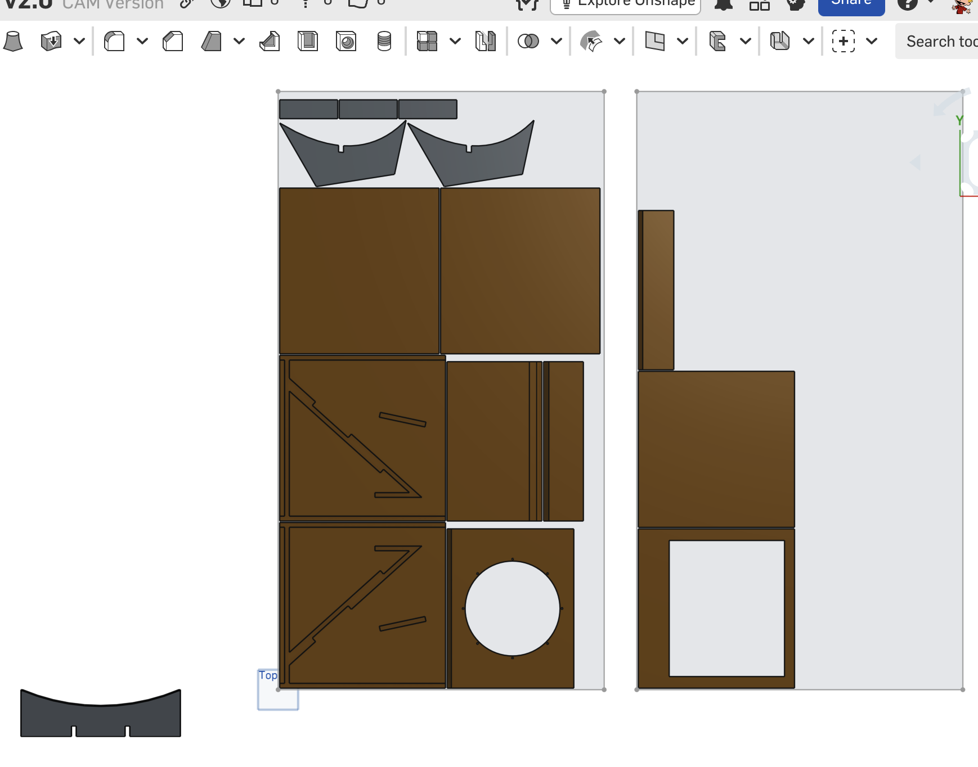Screen dimensions: 978x767
Task: Activate the Chamfer tool
Action: (173, 41)
